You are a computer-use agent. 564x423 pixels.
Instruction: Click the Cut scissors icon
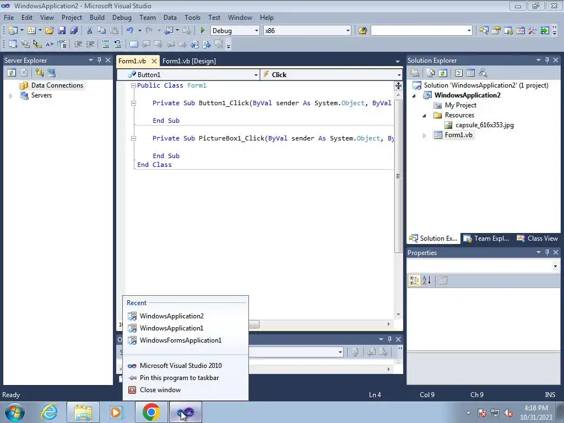point(89,31)
